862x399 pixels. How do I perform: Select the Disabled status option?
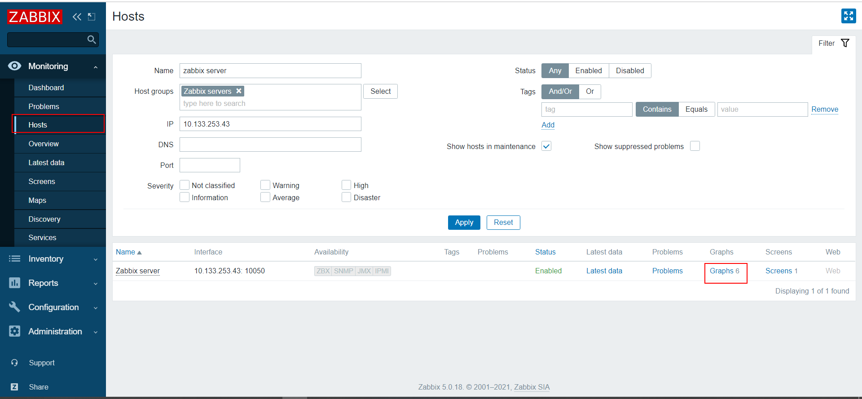630,70
